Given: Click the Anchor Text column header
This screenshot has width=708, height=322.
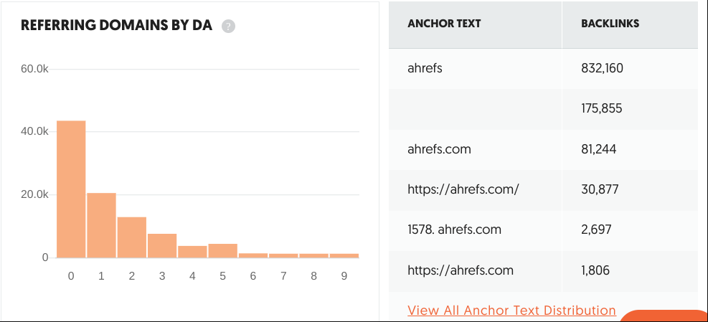Looking at the screenshot, I should click(444, 24).
